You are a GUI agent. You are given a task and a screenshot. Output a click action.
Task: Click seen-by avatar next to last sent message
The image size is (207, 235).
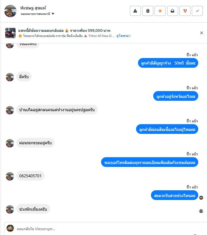(201, 198)
